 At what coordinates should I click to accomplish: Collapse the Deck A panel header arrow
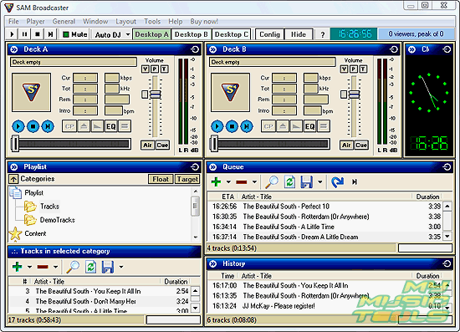point(13,49)
